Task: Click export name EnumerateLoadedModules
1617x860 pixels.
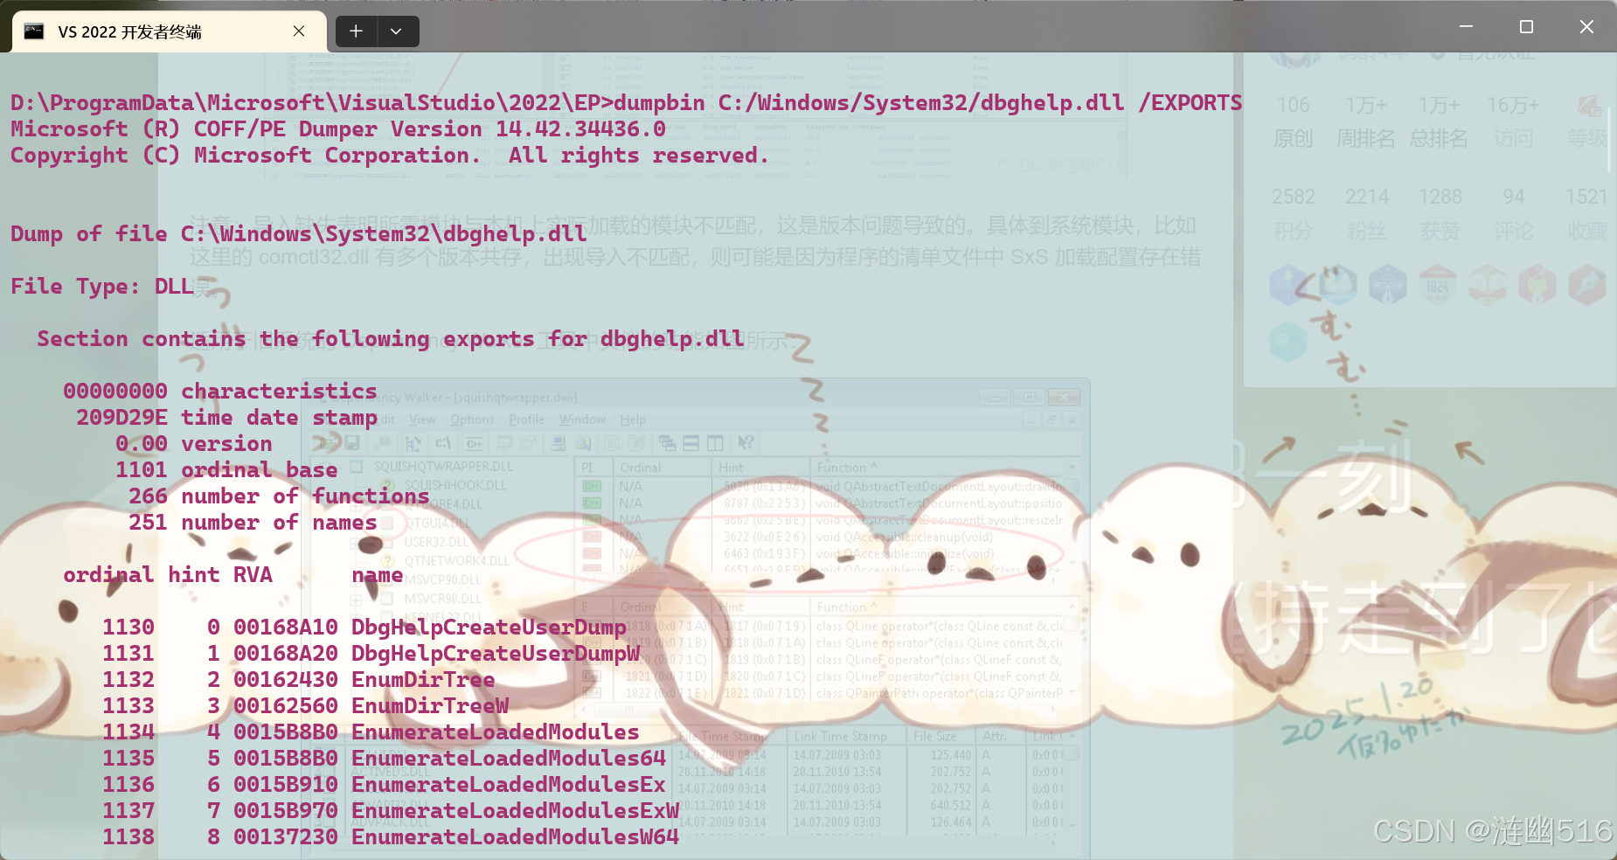Action: coord(496,732)
